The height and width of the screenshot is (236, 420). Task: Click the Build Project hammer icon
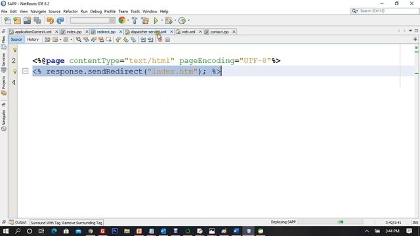(x=135, y=20)
